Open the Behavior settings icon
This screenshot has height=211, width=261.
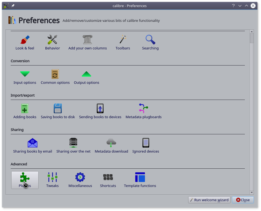pos(52,42)
